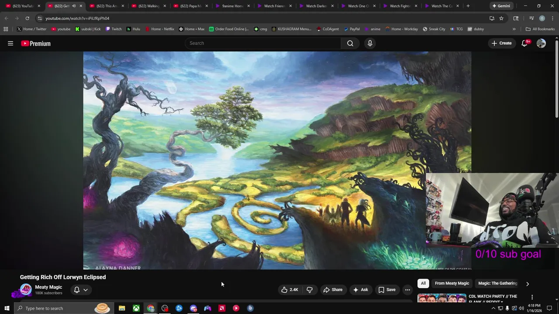Viewport: 559px width, 314px height.
Task: Switch to the (623) YouTube tab
Action: tap(21, 6)
